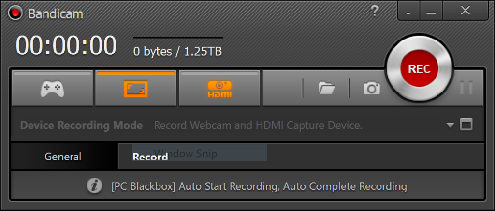Viewport: 495px width, 211px height.
Task: Select the Game Recording mode gamepad icon
Action: click(x=52, y=88)
